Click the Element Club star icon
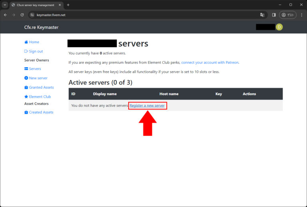 [x=26, y=97]
